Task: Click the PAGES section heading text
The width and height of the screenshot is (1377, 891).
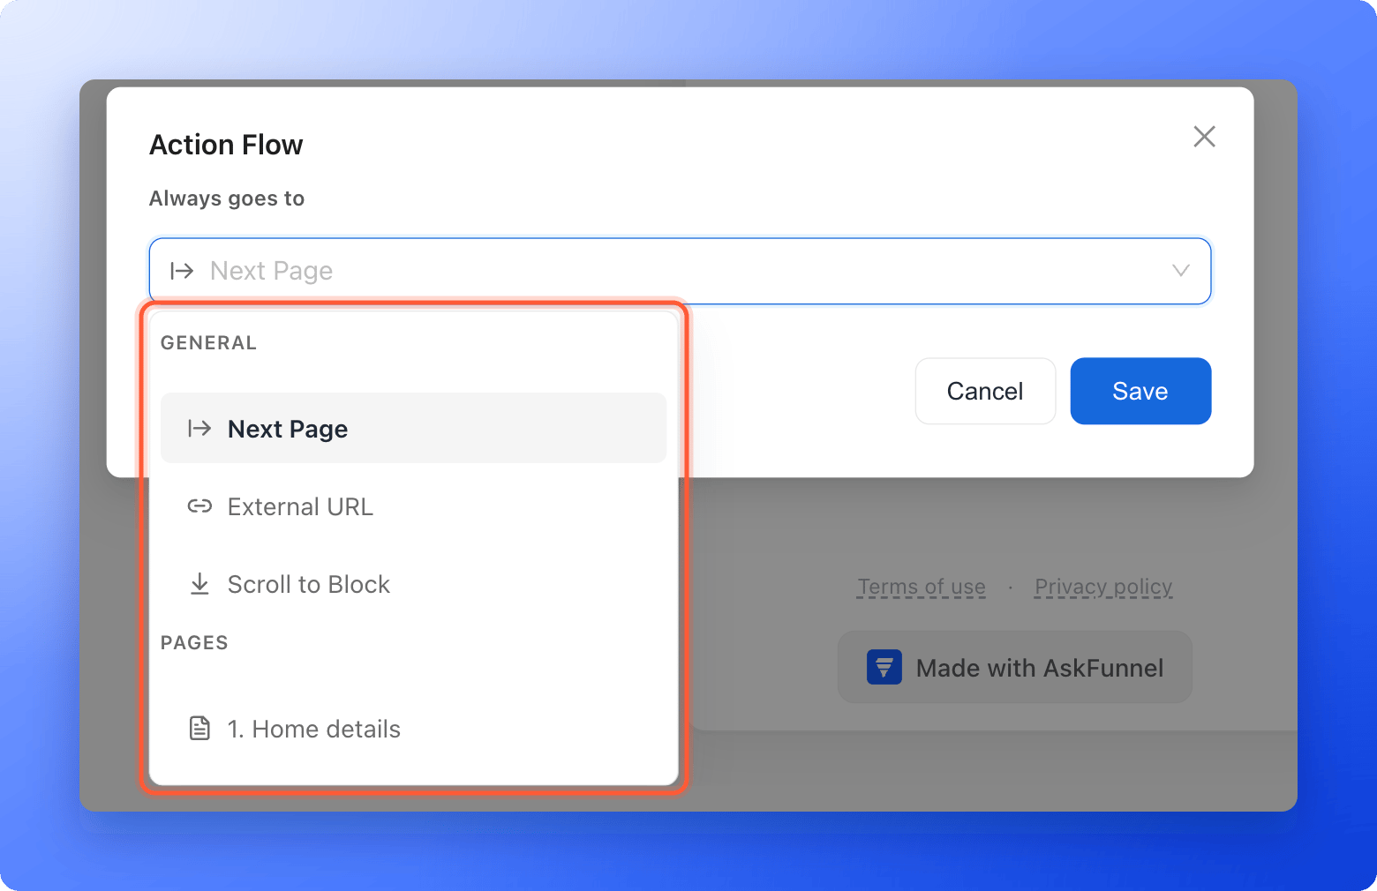Action: [194, 643]
